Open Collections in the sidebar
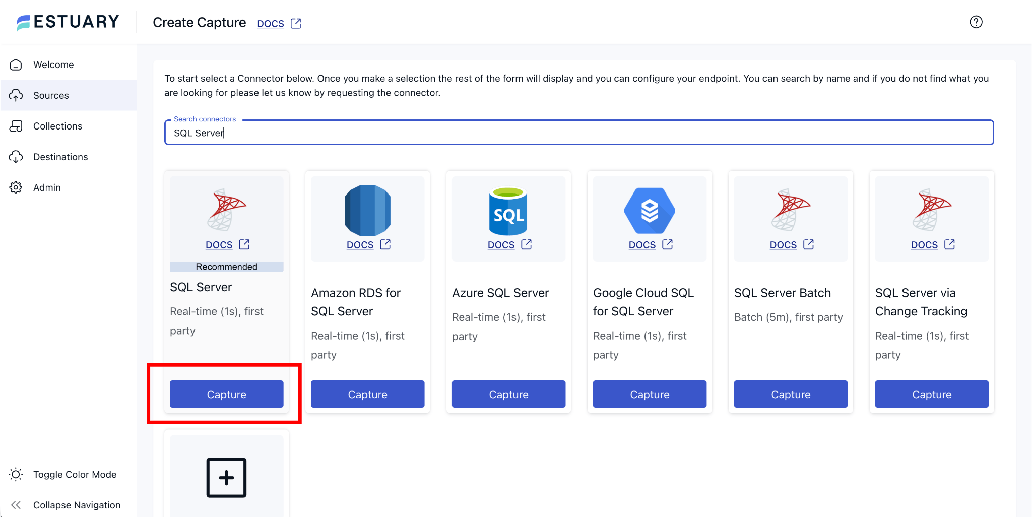Screen dimensions: 1032x517 click(69, 126)
